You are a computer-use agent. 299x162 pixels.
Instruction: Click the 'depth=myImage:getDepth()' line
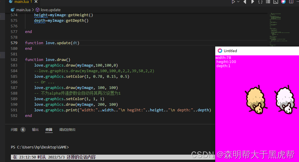(61, 20)
